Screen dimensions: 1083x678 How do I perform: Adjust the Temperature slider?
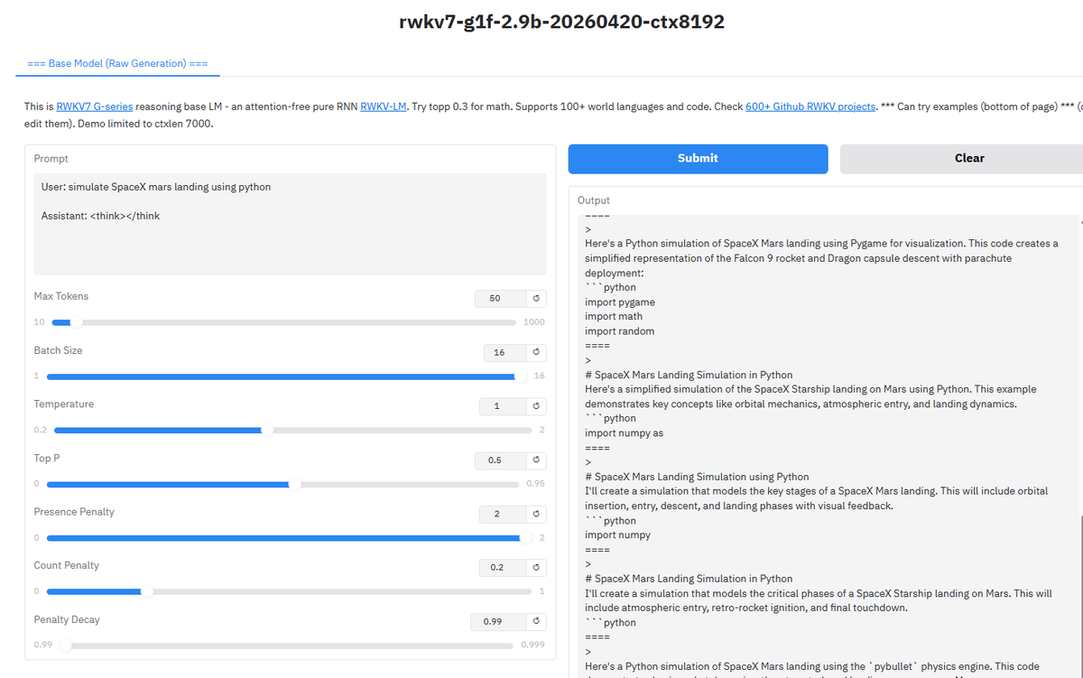click(294, 430)
